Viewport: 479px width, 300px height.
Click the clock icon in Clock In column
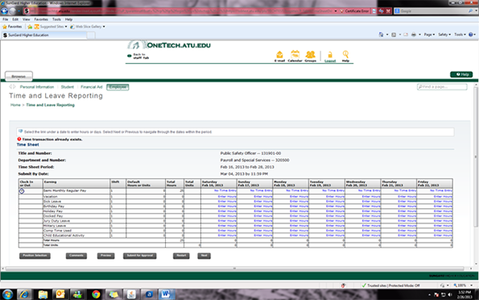click(22, 191)
